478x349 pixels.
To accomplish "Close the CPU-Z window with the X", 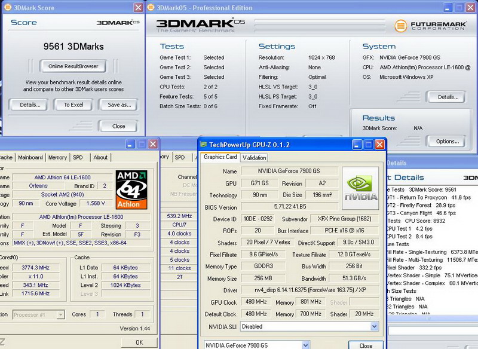I will (x=153, y=144).
